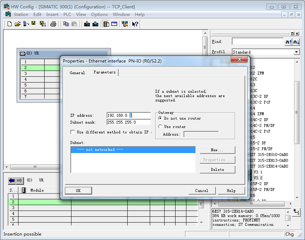Open the Station menu

click(x=21, y=15)
